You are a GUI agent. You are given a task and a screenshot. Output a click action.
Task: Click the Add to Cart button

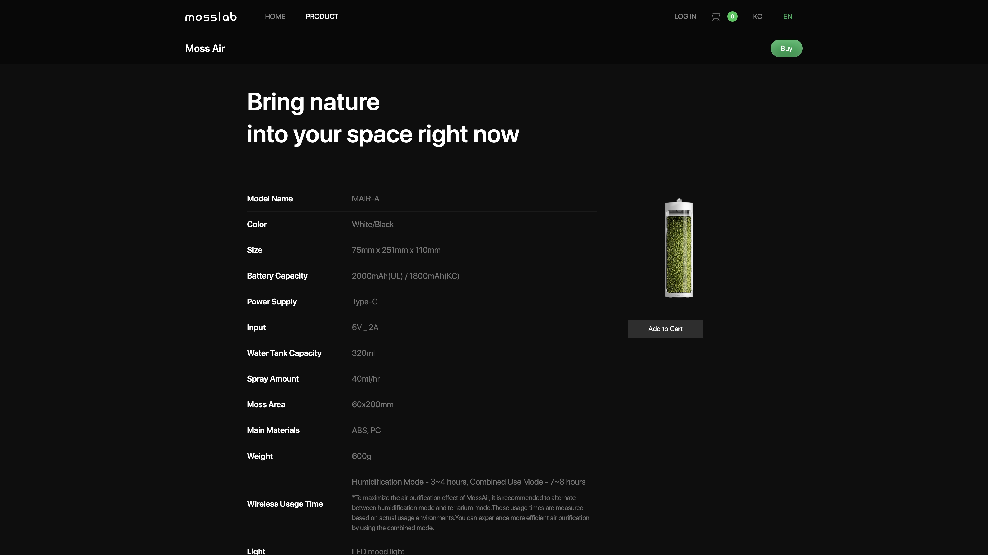(x=665, y=329)
